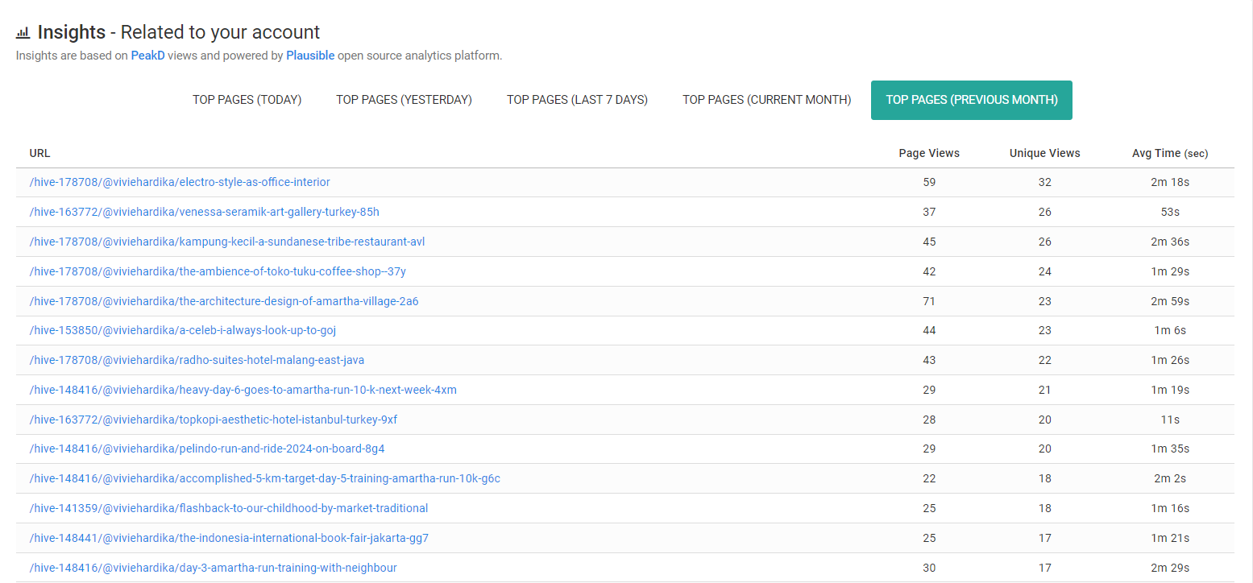
Task: Click page views value 30
Action: click(x=929, y=568)
